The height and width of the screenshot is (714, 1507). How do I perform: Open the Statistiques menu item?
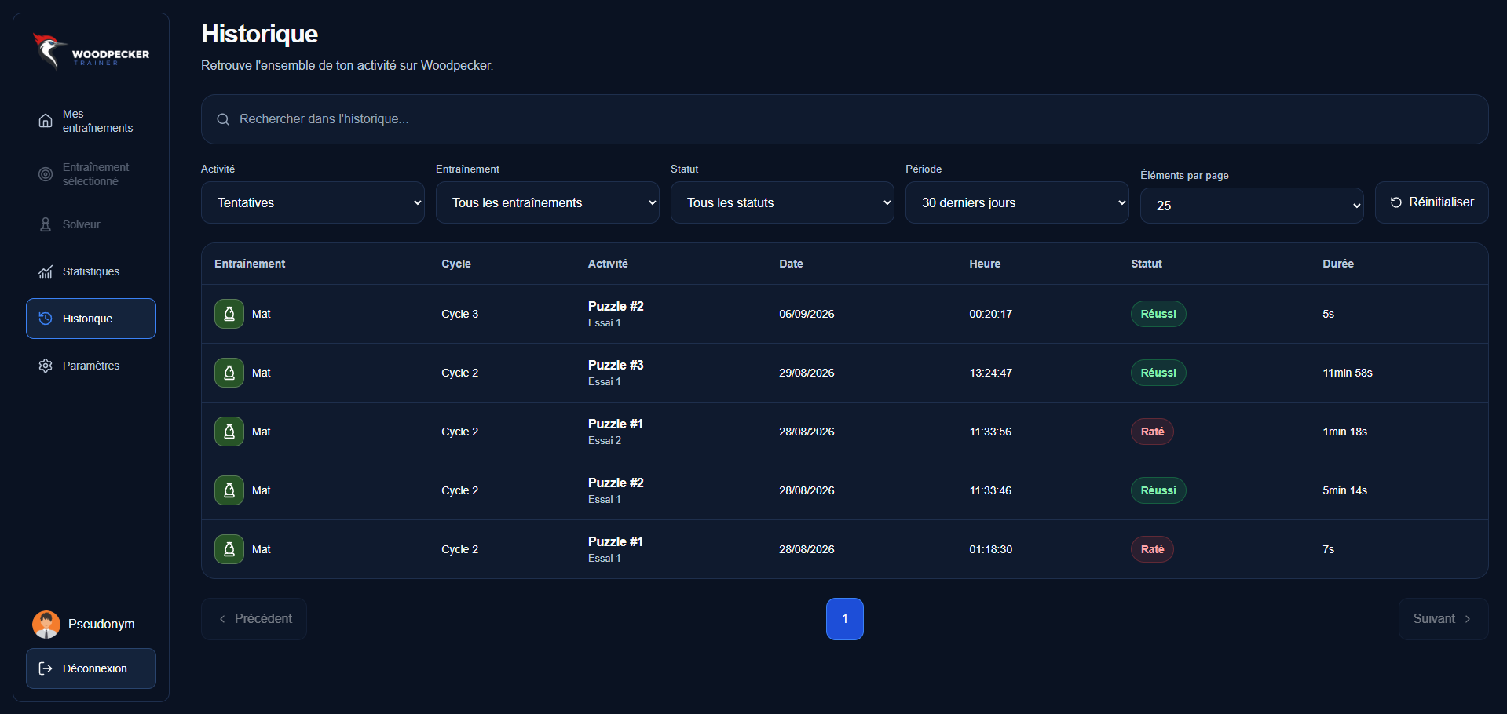(91, 271)
